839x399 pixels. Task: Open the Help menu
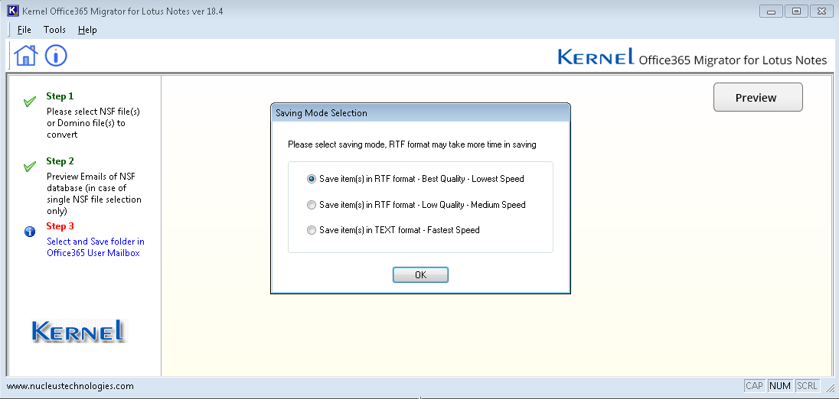click(x=87, y=30)
